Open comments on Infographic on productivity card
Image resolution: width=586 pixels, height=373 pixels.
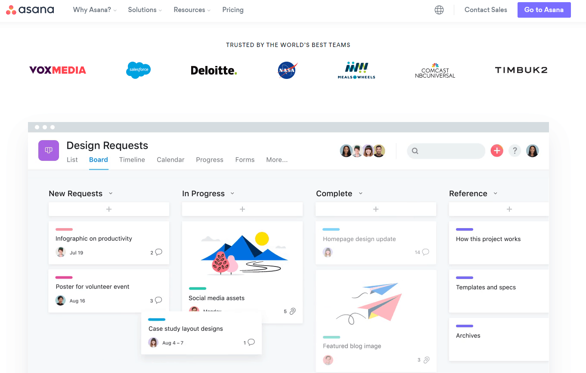(158, 252)
